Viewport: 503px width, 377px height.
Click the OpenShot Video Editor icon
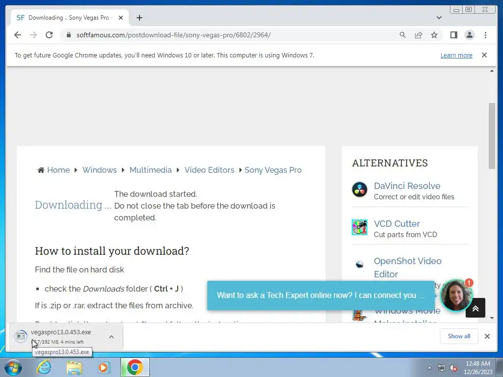coord(360,265)
